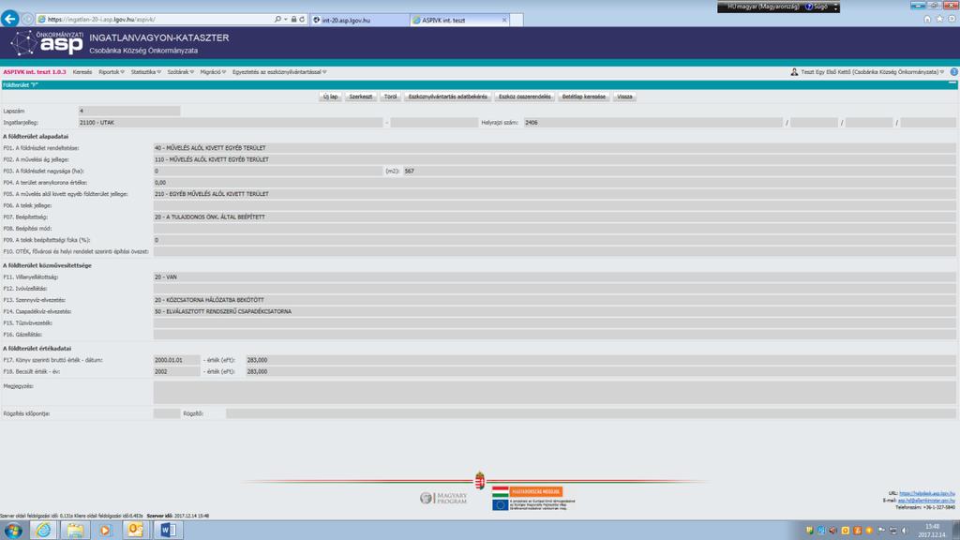The width and height of the screenshot is (960, 540).
Task: Click the taskbar clock showing 15:48
Action: (932, 531)
